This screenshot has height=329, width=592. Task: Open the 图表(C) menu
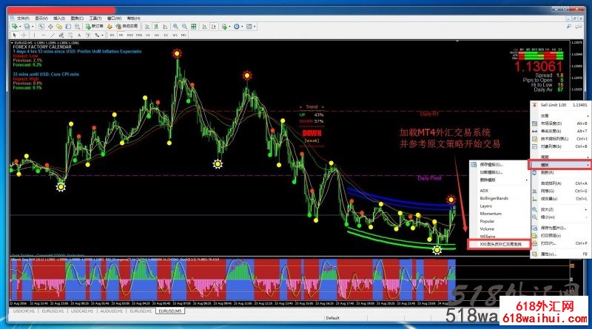[77, 18]
